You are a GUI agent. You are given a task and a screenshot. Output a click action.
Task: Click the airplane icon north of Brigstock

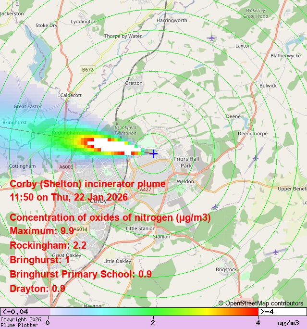[x=276, y=252]
